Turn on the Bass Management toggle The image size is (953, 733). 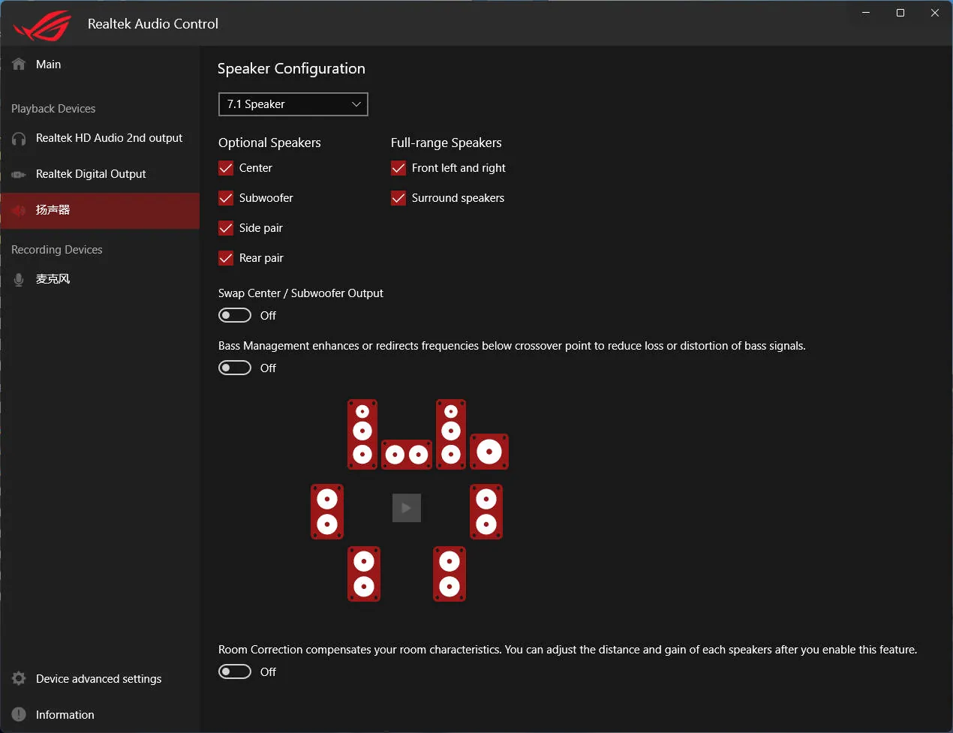click(235, 368)
